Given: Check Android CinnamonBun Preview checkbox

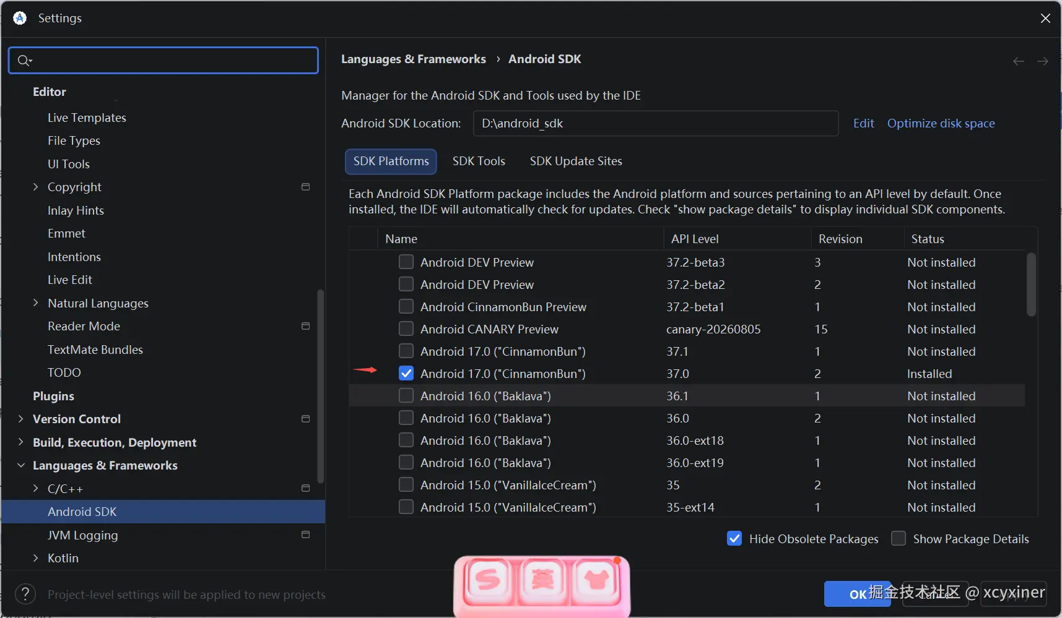Looking at the screenshot, I should click(x=406, y=306).
